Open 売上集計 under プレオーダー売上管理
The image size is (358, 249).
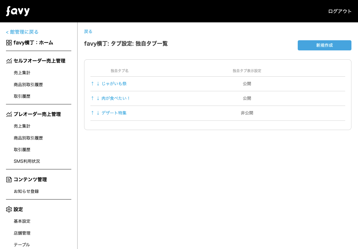pos(22,126)
